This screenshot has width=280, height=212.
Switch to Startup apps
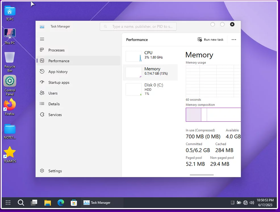79,82
